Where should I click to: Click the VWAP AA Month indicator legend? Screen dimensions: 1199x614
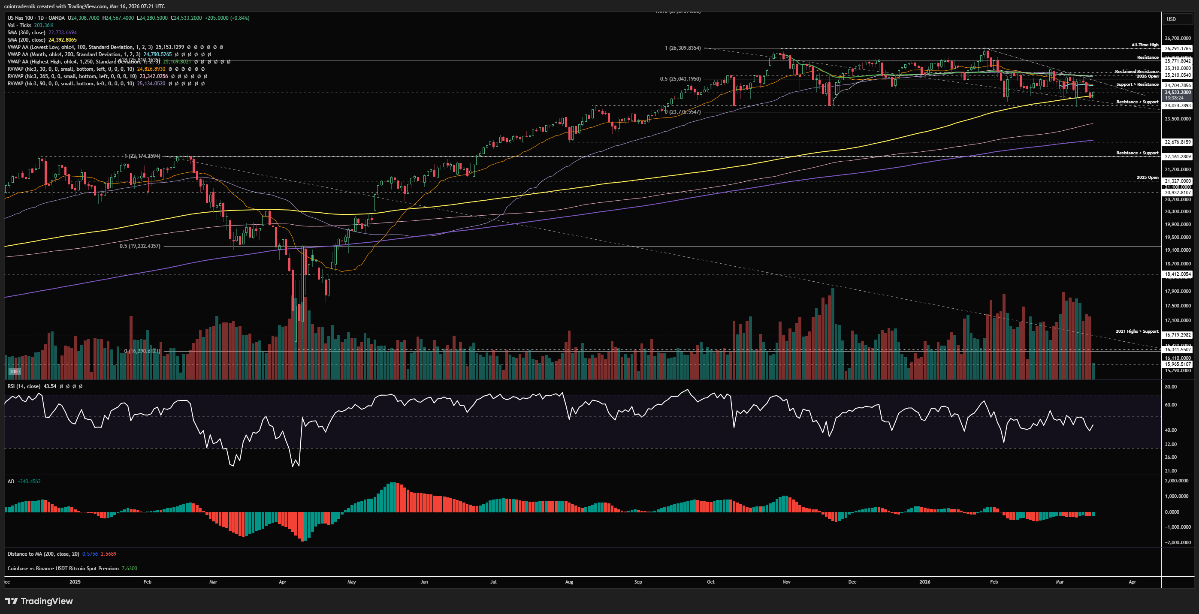tap(73, 54)
